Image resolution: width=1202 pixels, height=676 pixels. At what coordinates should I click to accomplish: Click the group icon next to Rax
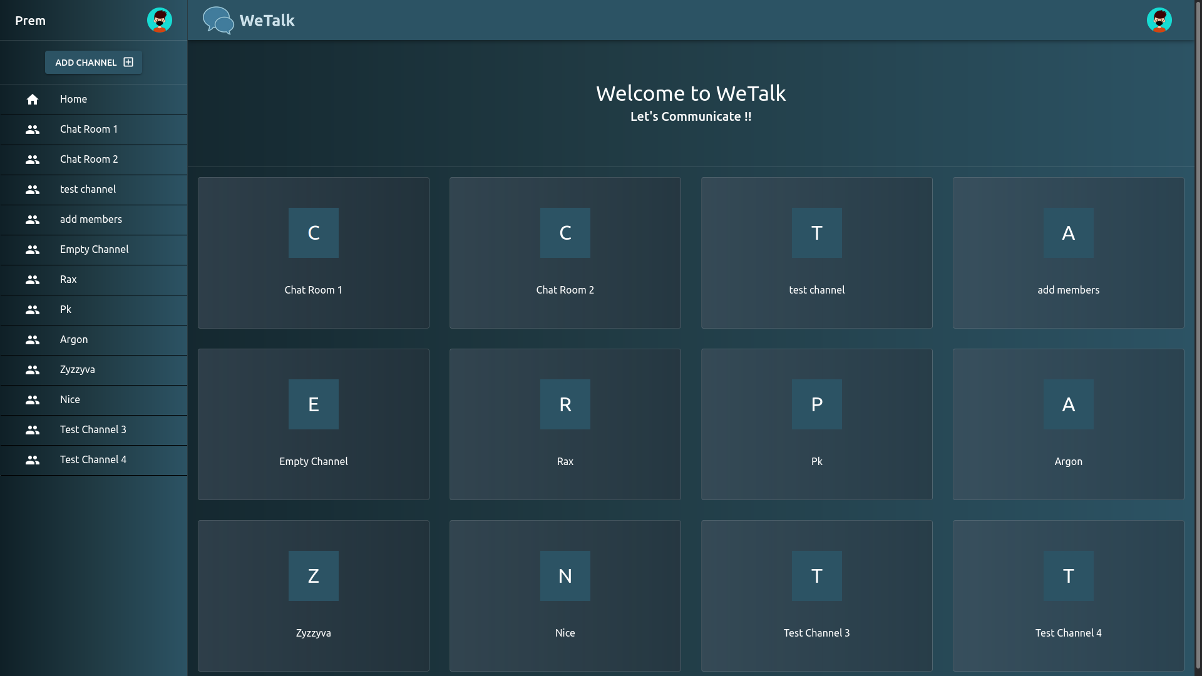pyautogui.click(x=33, y=280)
